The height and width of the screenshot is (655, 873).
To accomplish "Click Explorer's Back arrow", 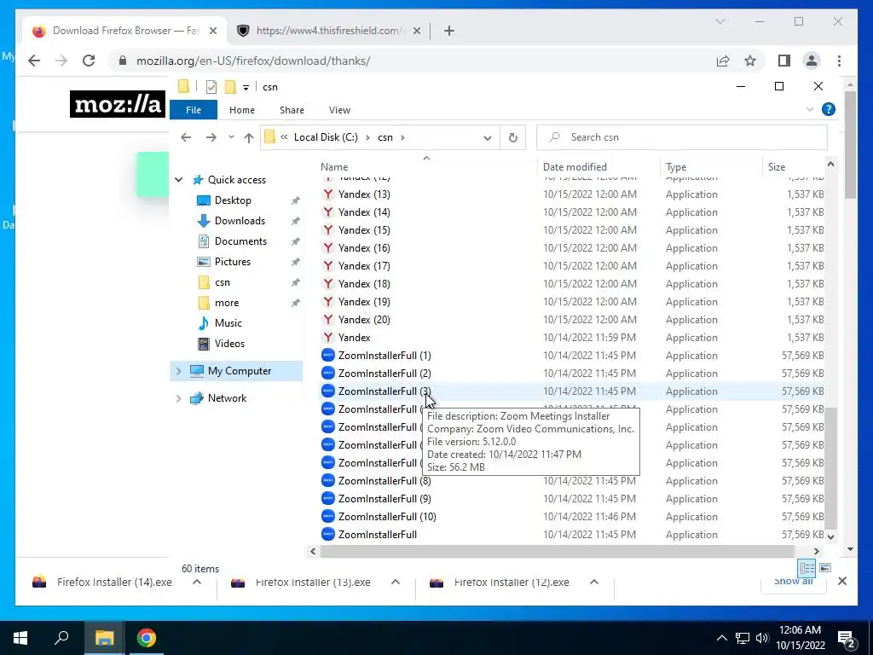I will click(x=186, y=137).
